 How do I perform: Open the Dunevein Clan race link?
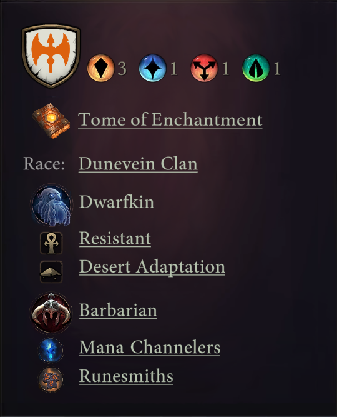[x=138, y=164]
